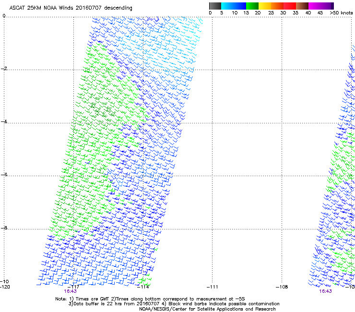The image size is (355, 312).
Task: Click the latitude axis label "-8"
Action: click(x=4, y=228)
